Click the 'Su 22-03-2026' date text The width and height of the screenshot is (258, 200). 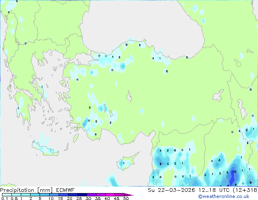(x=171, y=190)
